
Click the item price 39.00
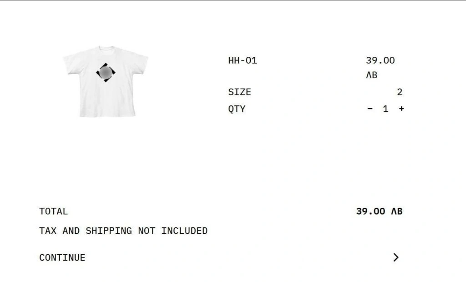tap(380, 60)
